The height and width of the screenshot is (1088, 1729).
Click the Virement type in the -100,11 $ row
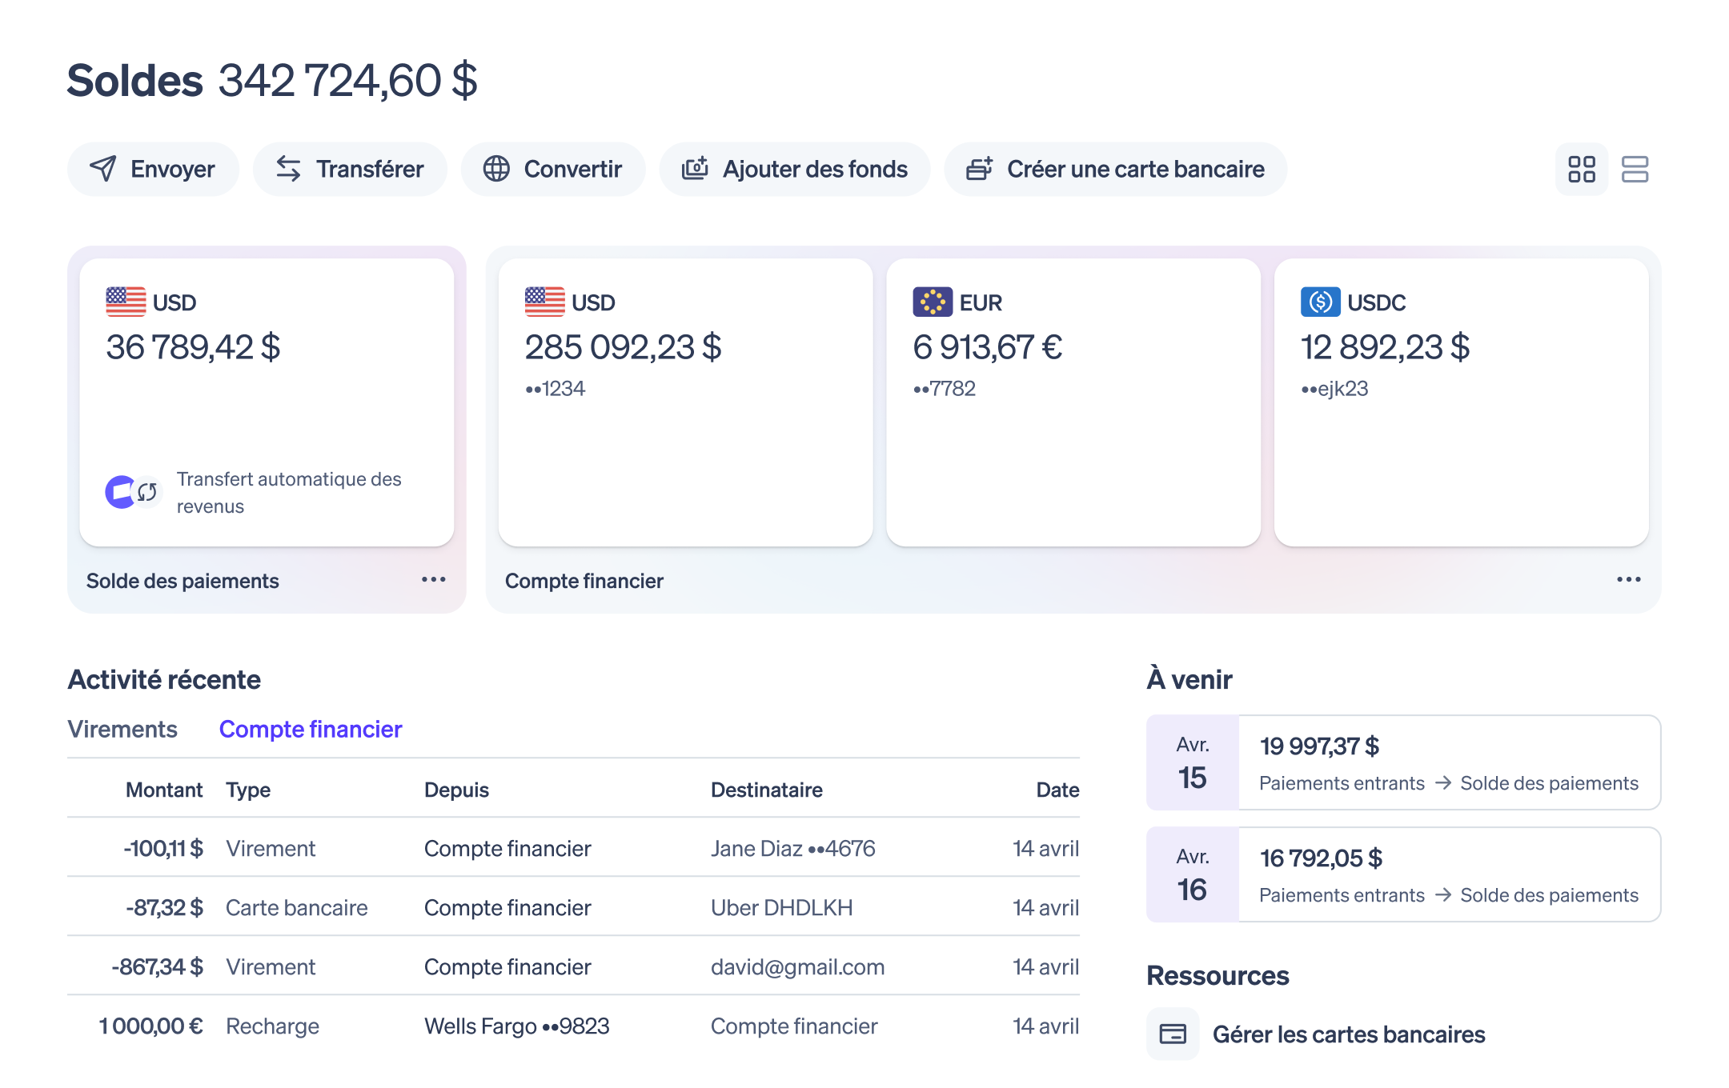click(x=271, y=848)
